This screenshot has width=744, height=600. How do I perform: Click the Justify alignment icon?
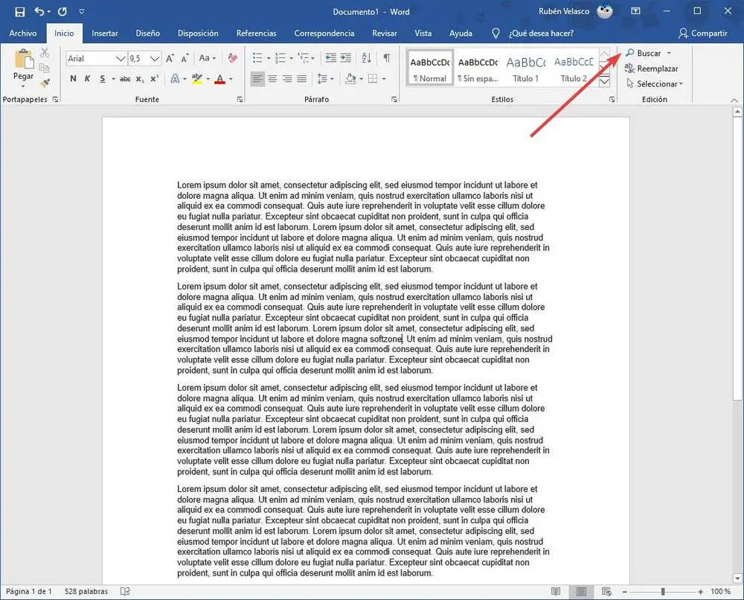pos(302,79)
